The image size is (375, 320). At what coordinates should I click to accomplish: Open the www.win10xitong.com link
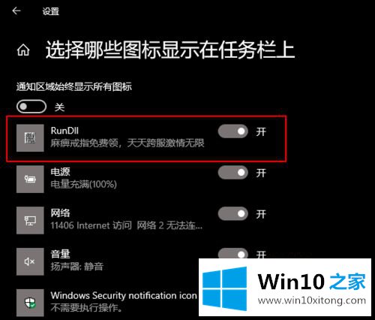click(312, 300)
